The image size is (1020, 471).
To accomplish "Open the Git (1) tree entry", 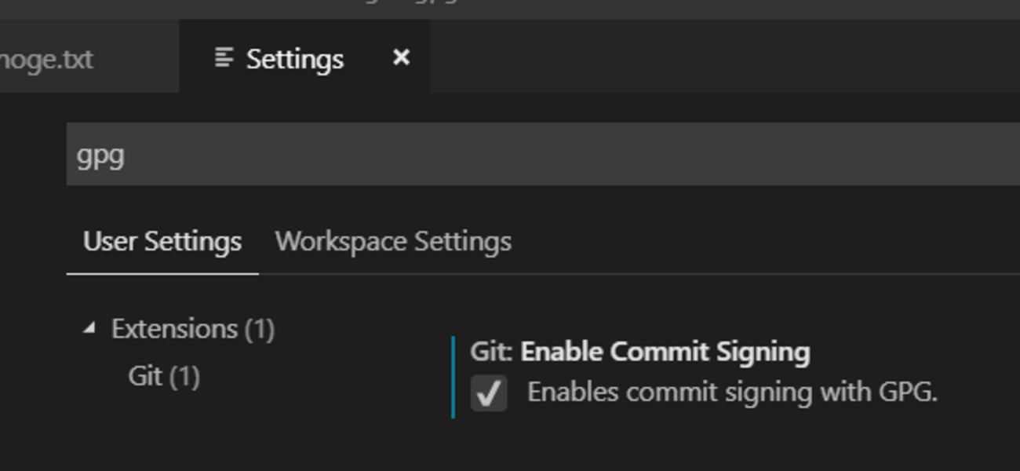I will 164,376.
